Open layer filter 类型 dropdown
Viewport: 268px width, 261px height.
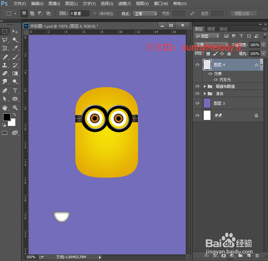[x=207, y=36]
